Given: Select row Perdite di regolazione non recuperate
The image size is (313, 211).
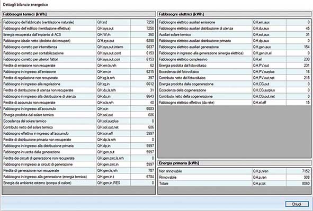Looking at the screenshot, I should point(79,78).
